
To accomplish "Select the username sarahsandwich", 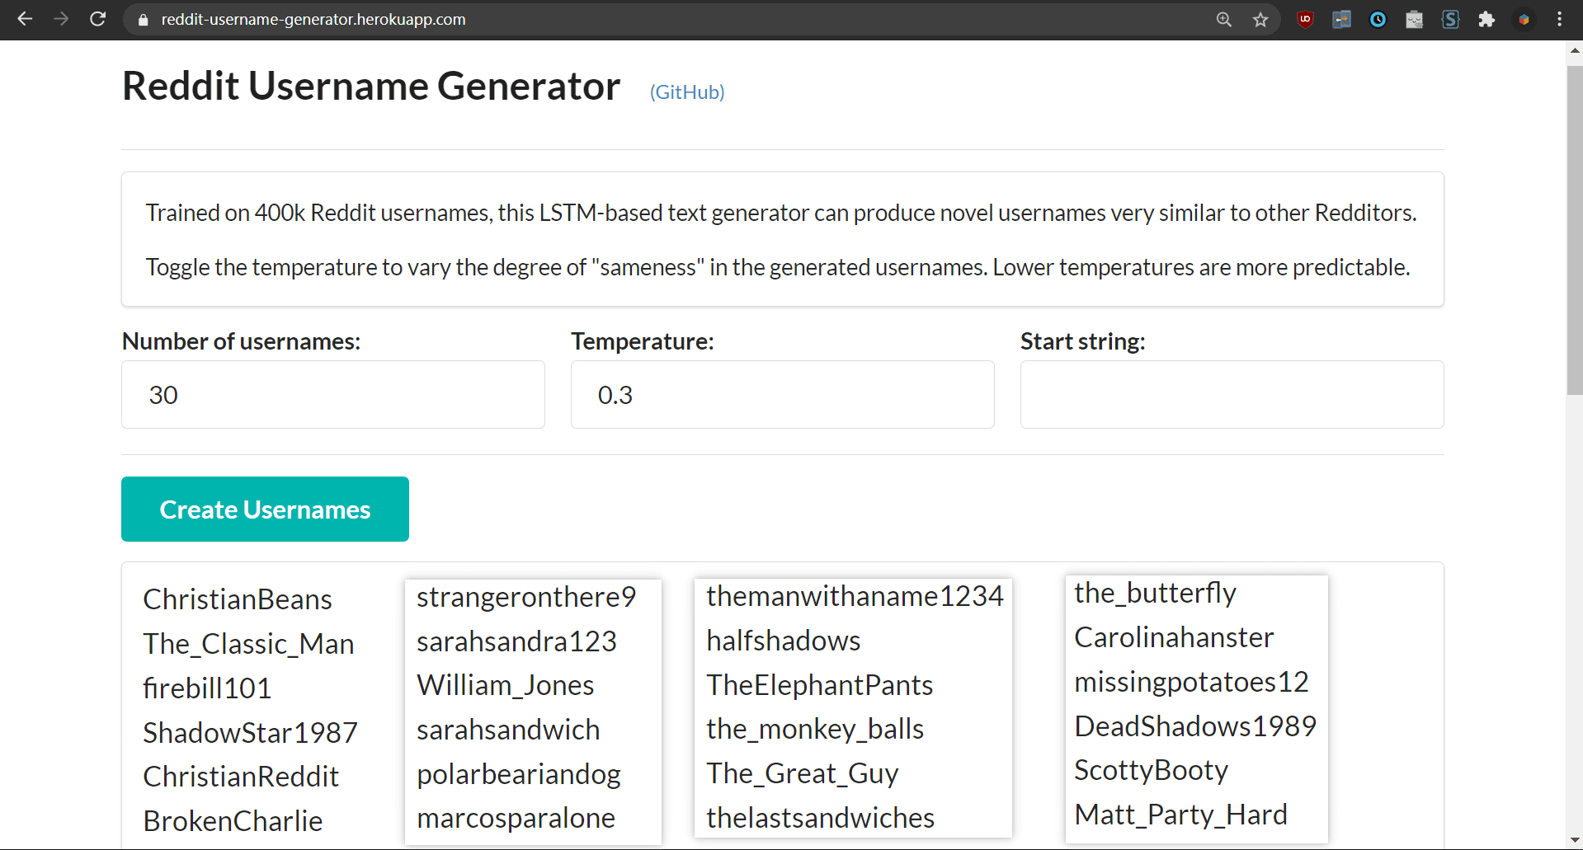I will [x=508, y=730].
